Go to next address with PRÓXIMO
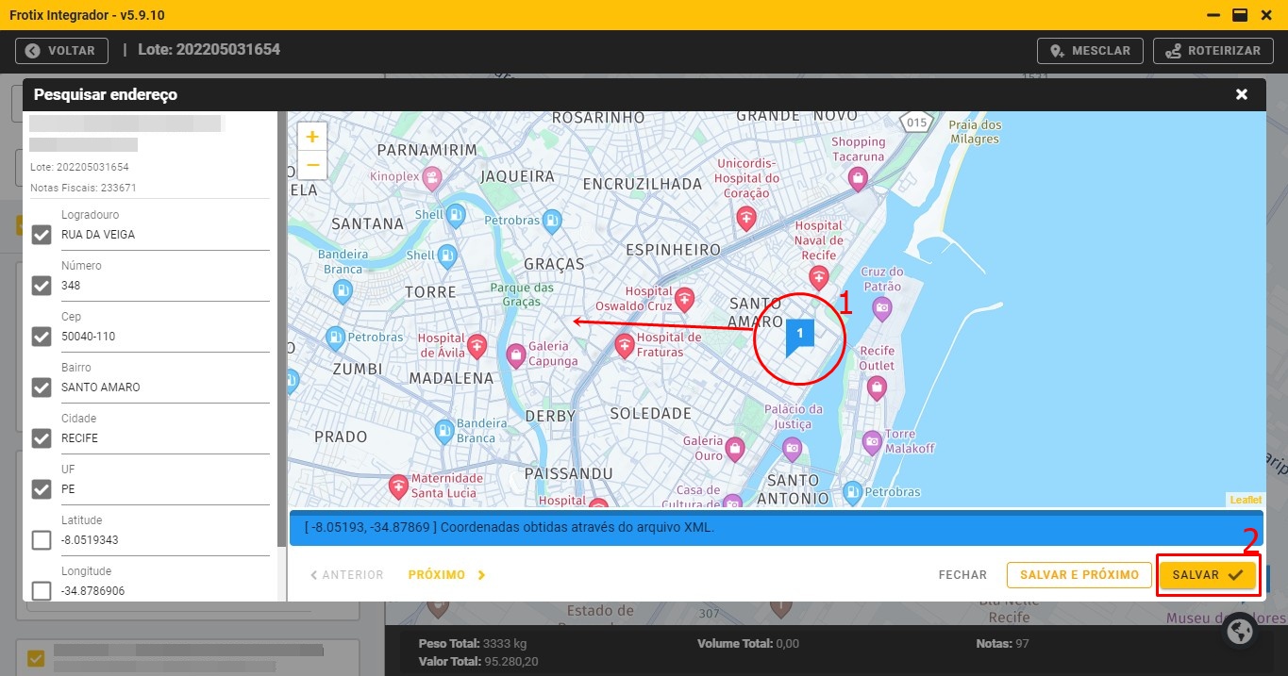Screen dimensions: 1288x676 click(446, 574)
